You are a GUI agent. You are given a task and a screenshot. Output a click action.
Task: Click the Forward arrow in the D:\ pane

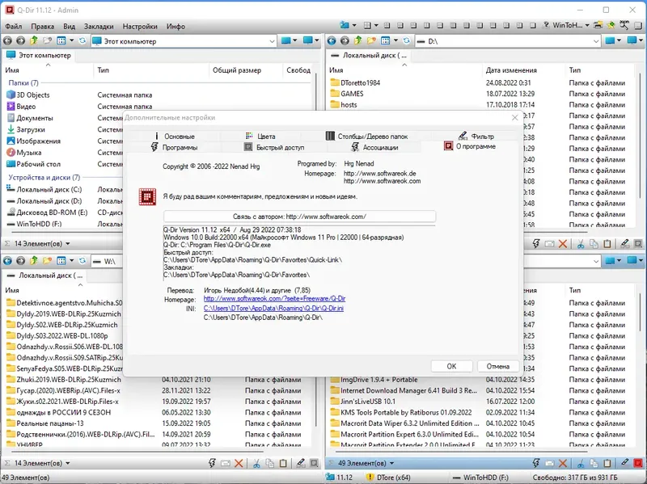[x=345, y=41]
